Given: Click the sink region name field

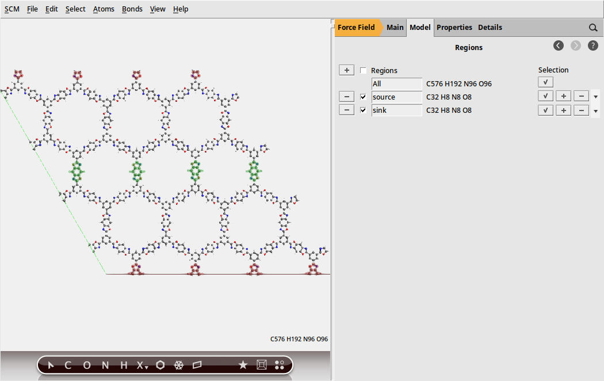Looking at the screenshot, I should point(397,110).
